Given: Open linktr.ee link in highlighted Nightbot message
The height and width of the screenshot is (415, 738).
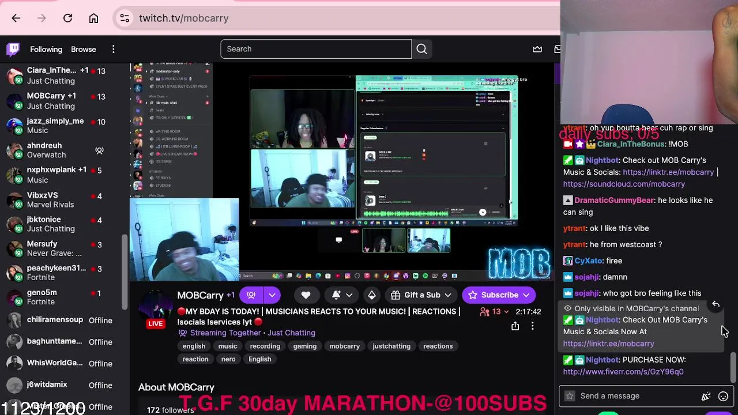Looking at the screenshot, I should [608, 344].
